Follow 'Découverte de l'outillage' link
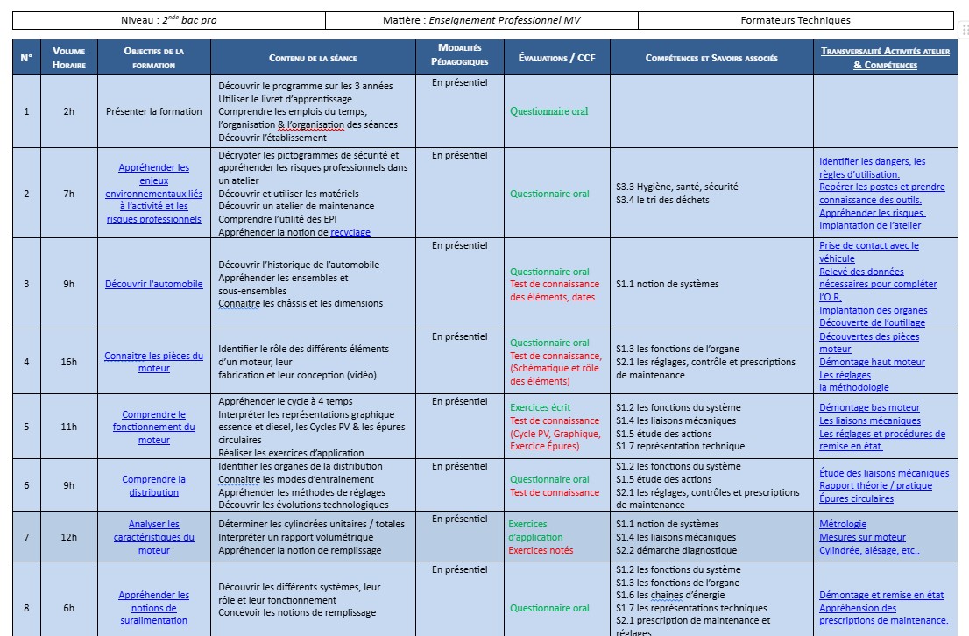The height and width of the screenshot is (636, 969). tap(872, 322)
